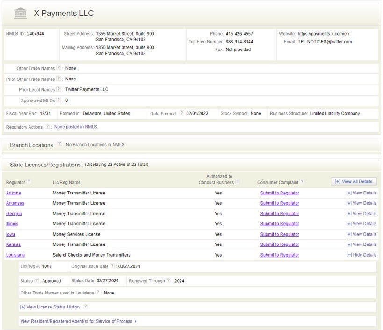
Task: Click the Displaying 23 Active of 23 Total text
Action: coord(116,165)
